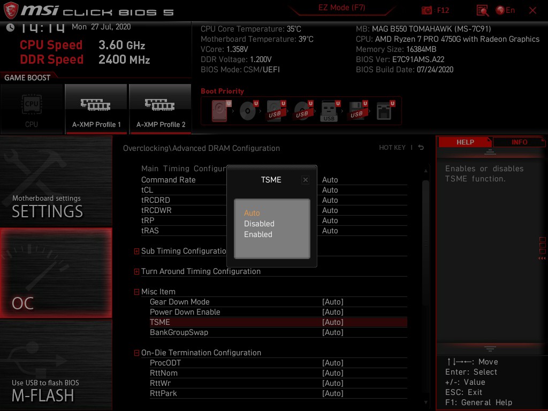Close the TSME popup dialog
548x411 pixels.
[x=305, y=180]
